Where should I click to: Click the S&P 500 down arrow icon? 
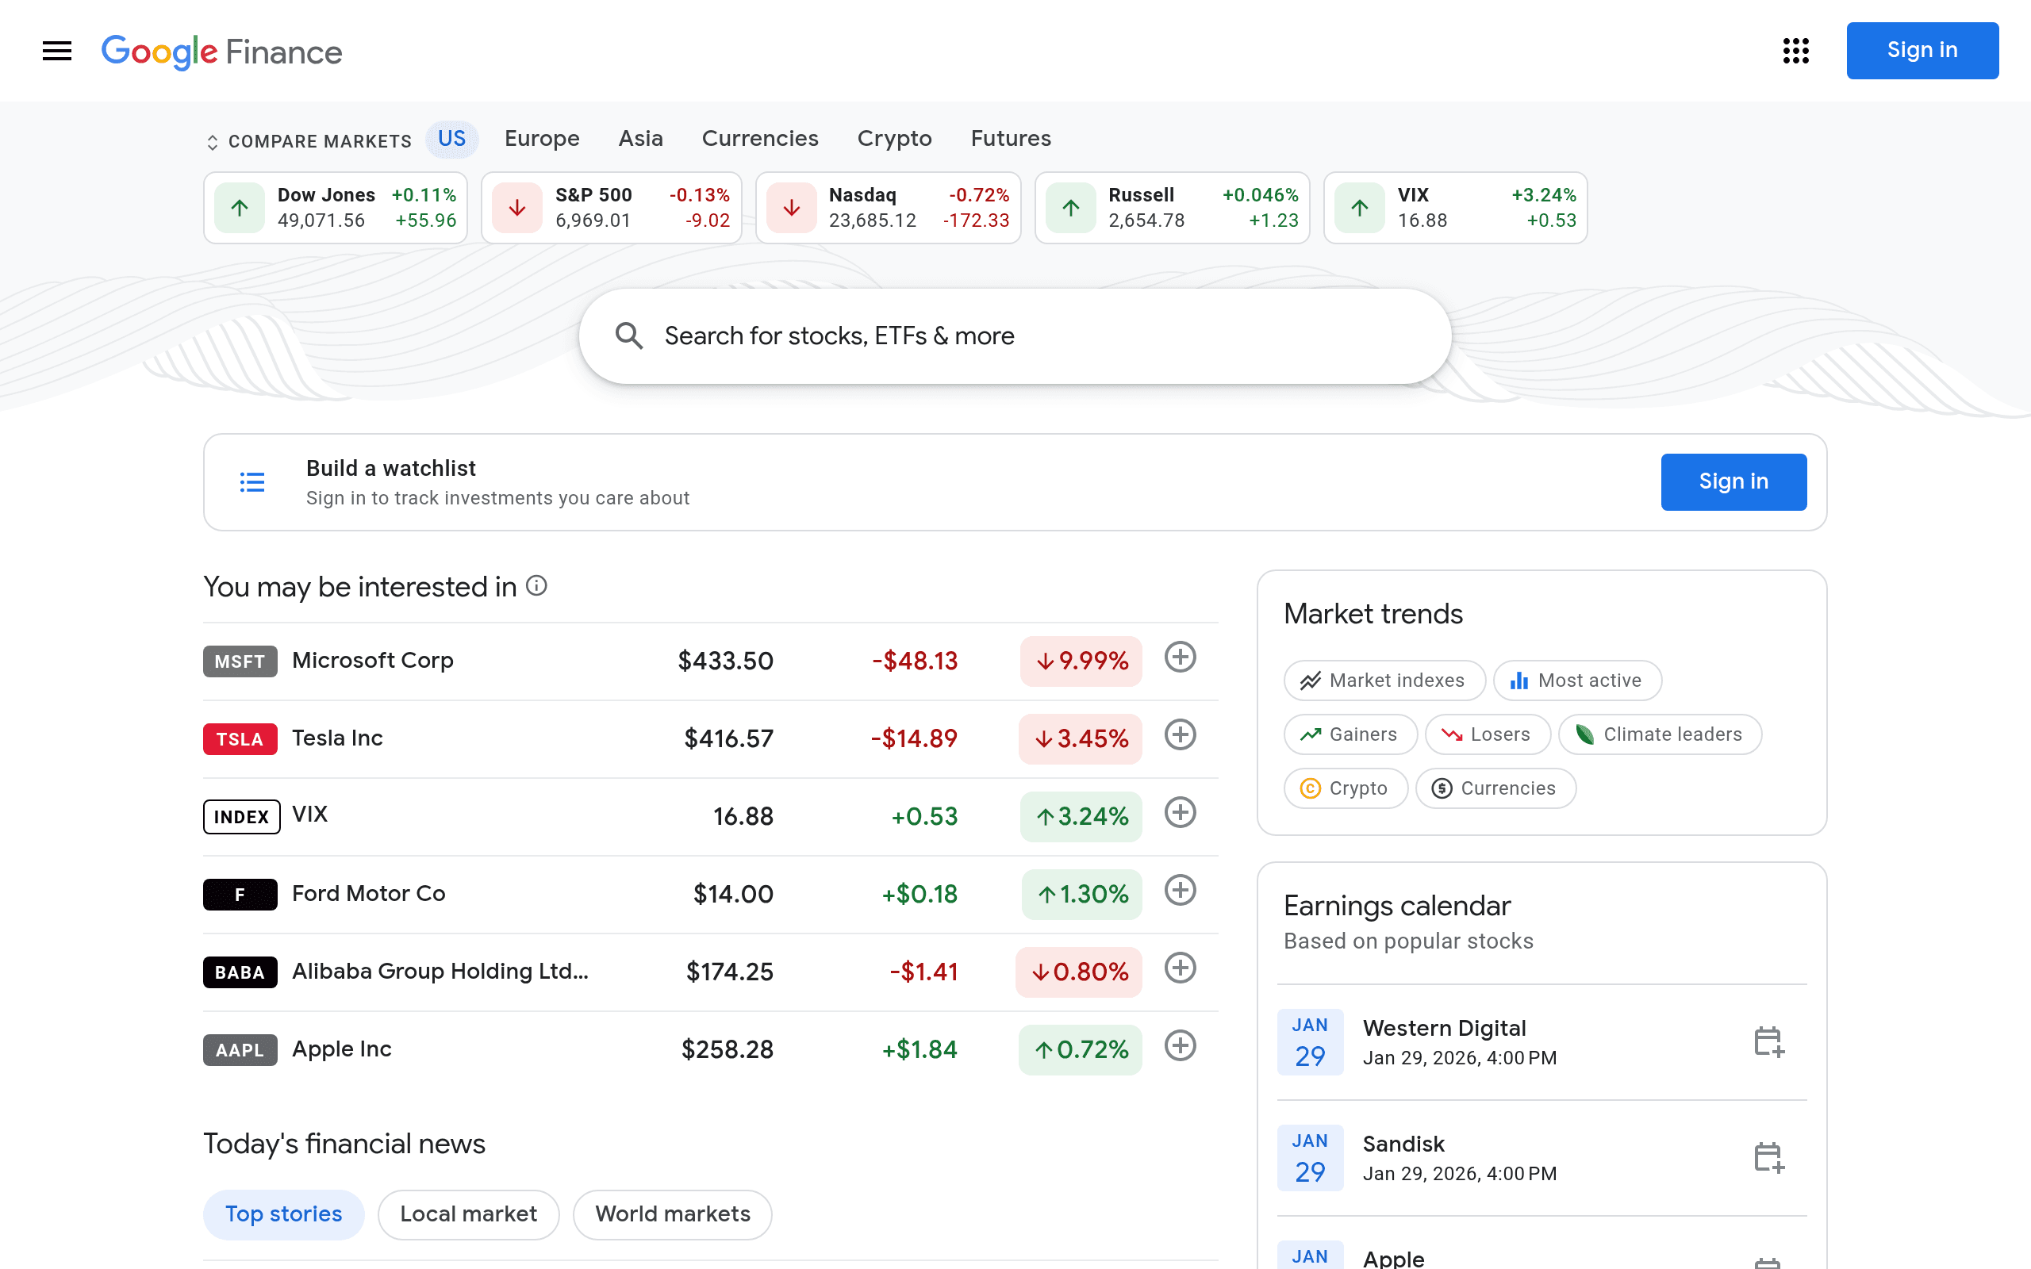517,207
